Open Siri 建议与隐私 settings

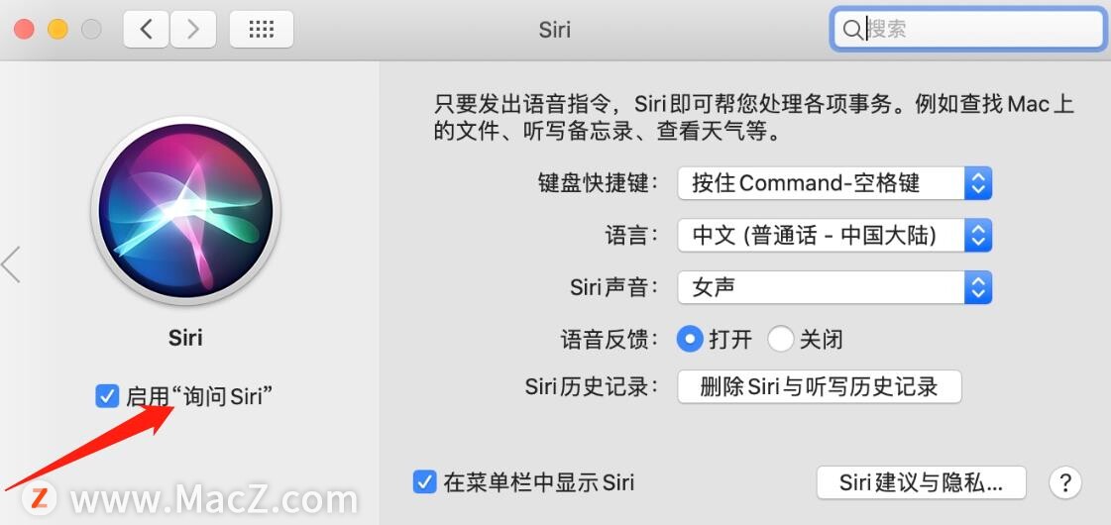tap(921, 482)
